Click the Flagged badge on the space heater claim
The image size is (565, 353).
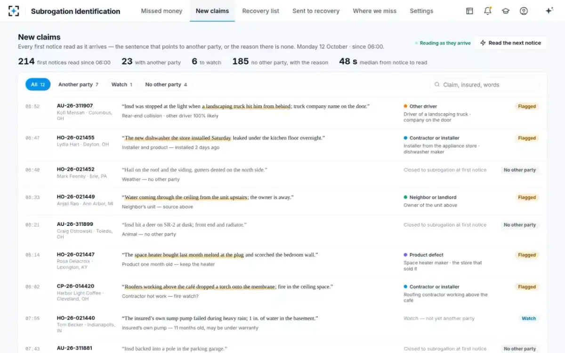527,255
